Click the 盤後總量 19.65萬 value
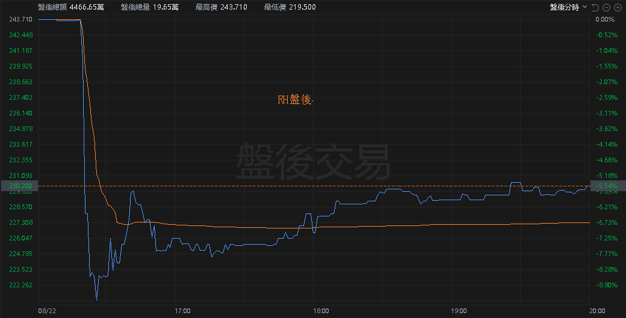The image size is (626, 318). pos(150,7)
